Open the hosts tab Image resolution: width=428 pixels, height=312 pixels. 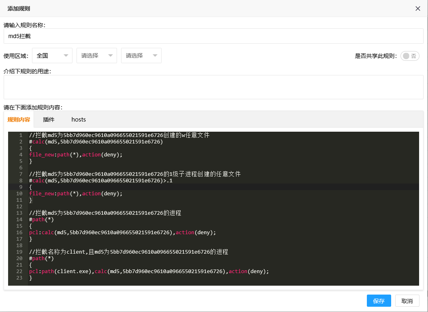pos(79,120)
